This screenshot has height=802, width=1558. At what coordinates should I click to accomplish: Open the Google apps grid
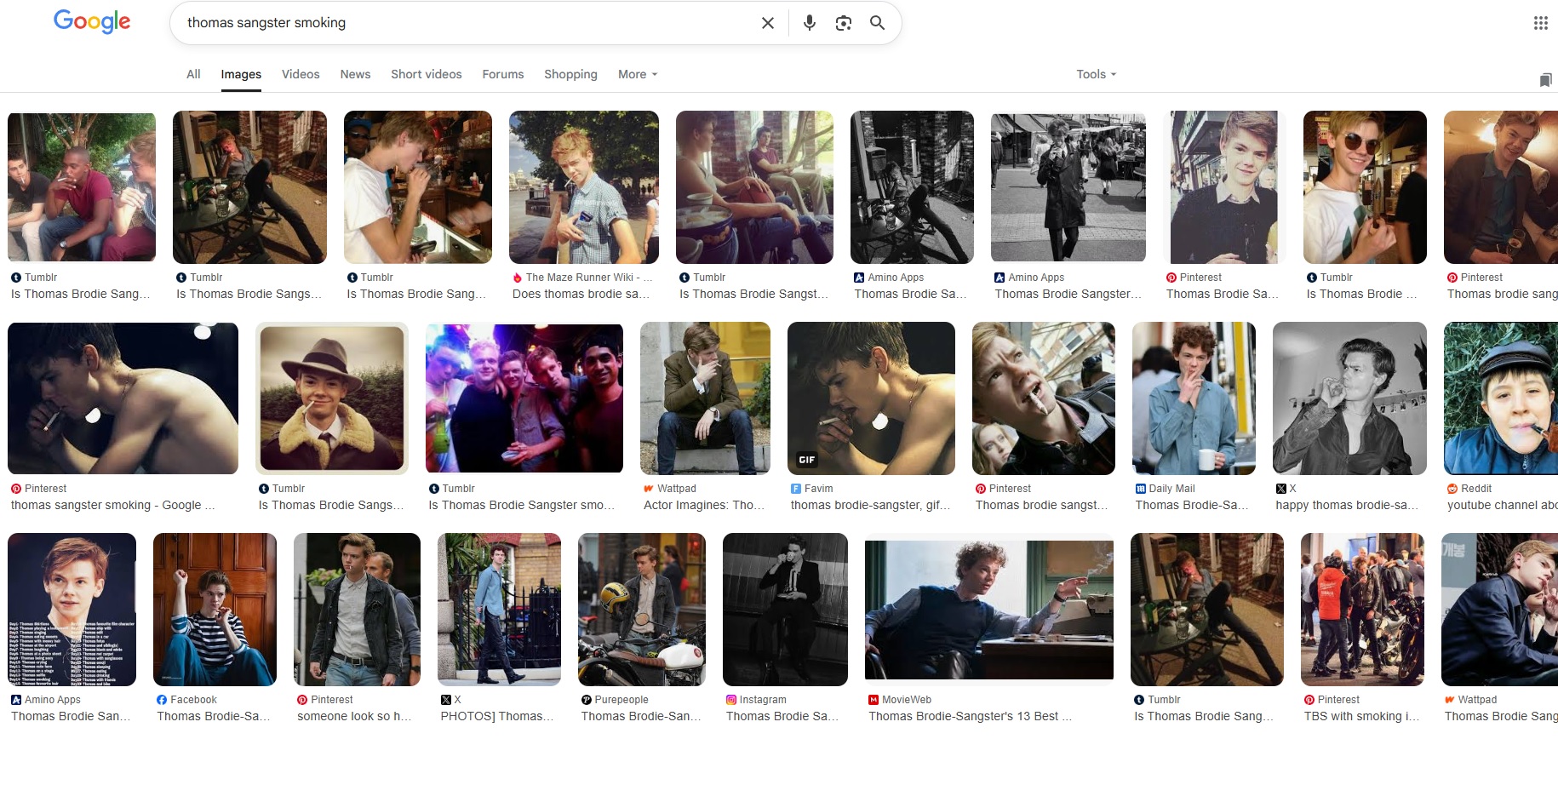pyautogui.click(x=1541, y=23)
